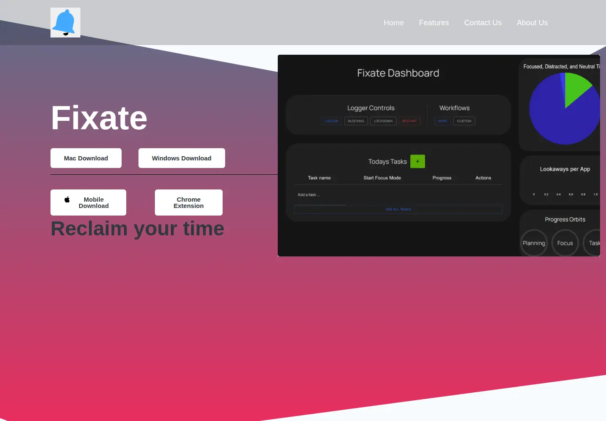Click the large 'Fixate' headline

click(x=99, y=118)
